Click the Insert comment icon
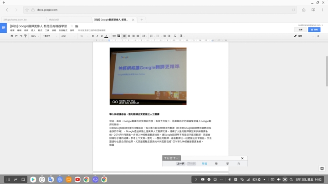Screen dimensions: 328x184 click(x=119, y=36)
